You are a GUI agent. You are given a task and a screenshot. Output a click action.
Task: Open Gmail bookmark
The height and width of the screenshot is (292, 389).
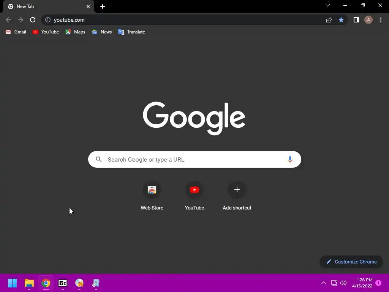click(16, 32)
